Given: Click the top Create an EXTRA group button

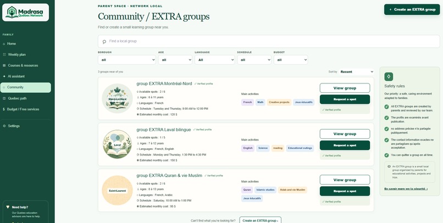Looking at the screenshot, I should (412, 9).
